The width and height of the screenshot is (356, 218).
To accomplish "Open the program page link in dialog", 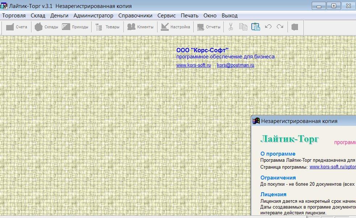I will (x=332, y=167).
